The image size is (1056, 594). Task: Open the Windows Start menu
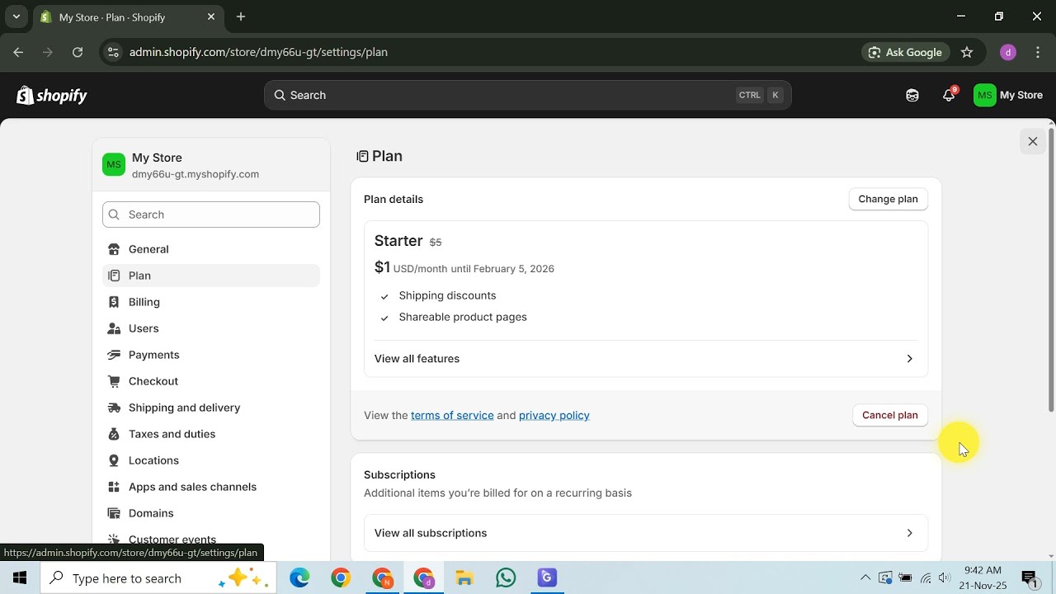(20, 578)
